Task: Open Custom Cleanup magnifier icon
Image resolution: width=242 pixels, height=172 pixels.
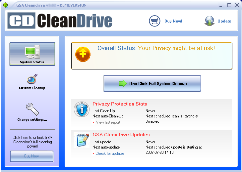Action: 32,79
